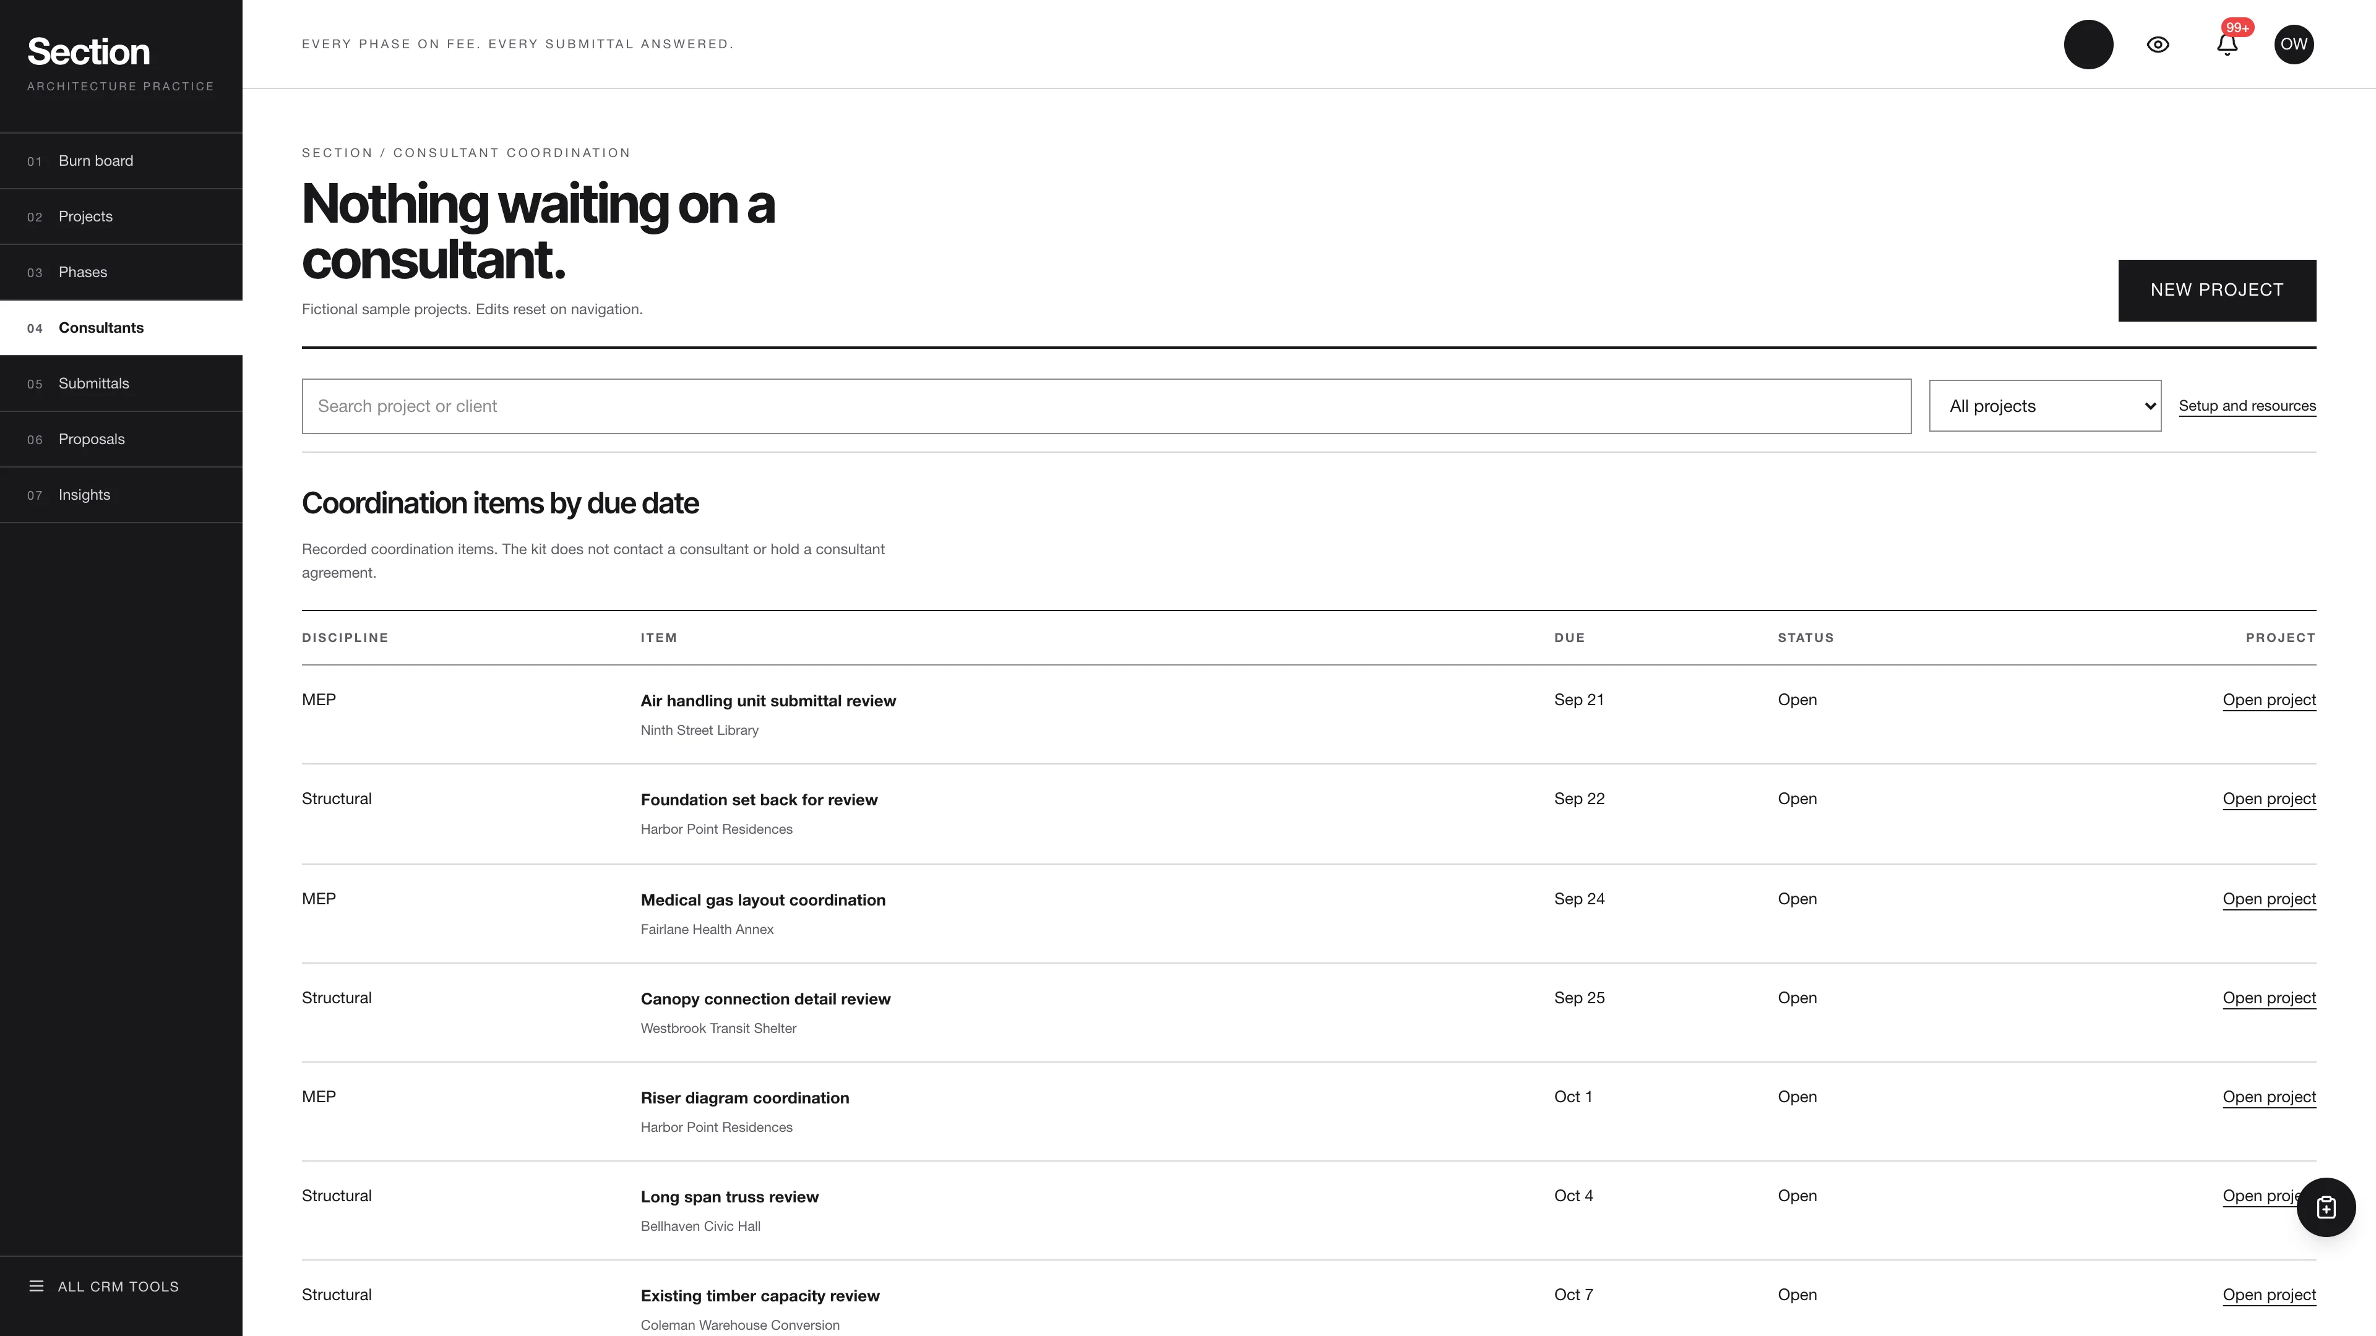This screenshot has width=2376, height=1336.
Task: Click the floating clipboard button
Action: click(x=2326, y=1207)
